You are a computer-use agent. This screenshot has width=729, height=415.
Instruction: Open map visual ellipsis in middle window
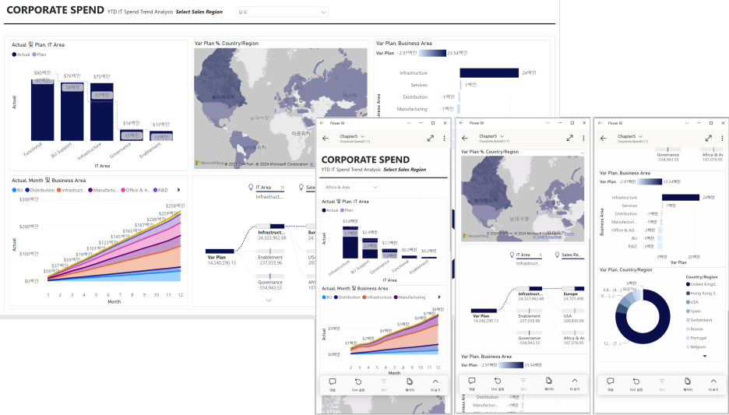pos(582,153)
